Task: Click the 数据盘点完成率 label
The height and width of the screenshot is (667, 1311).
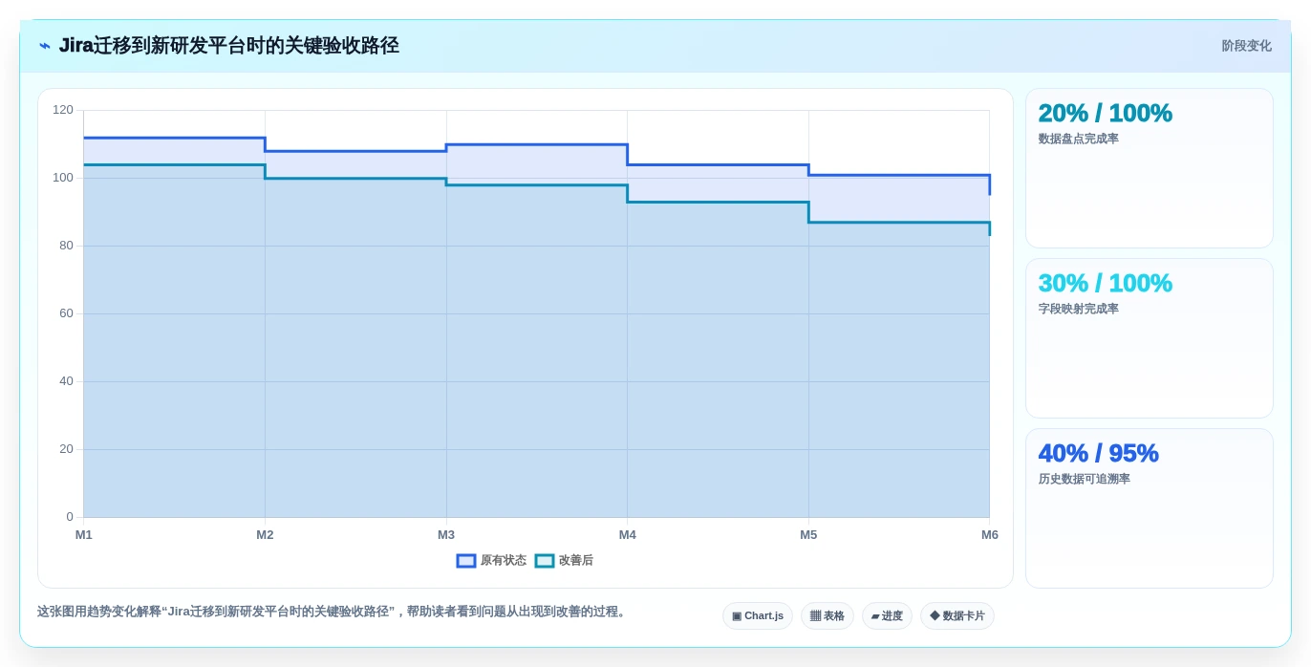Action: click(1078, 139)
